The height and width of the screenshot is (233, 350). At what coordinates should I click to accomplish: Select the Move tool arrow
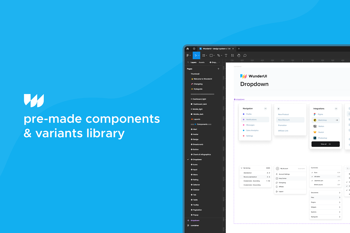196,55
